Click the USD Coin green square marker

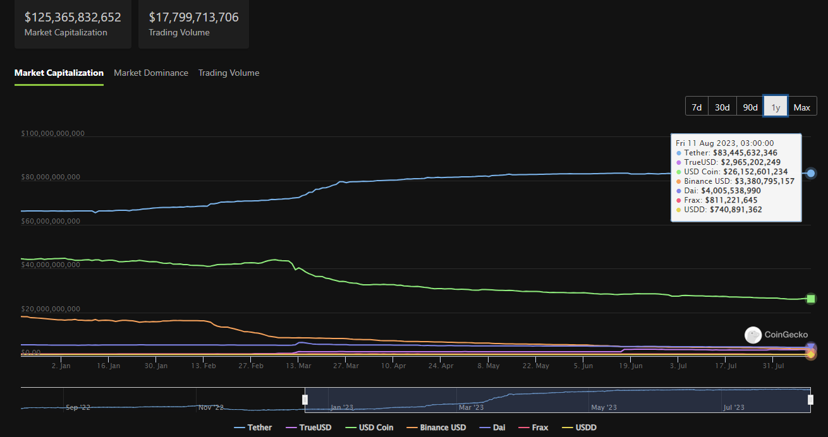point(811,299)
